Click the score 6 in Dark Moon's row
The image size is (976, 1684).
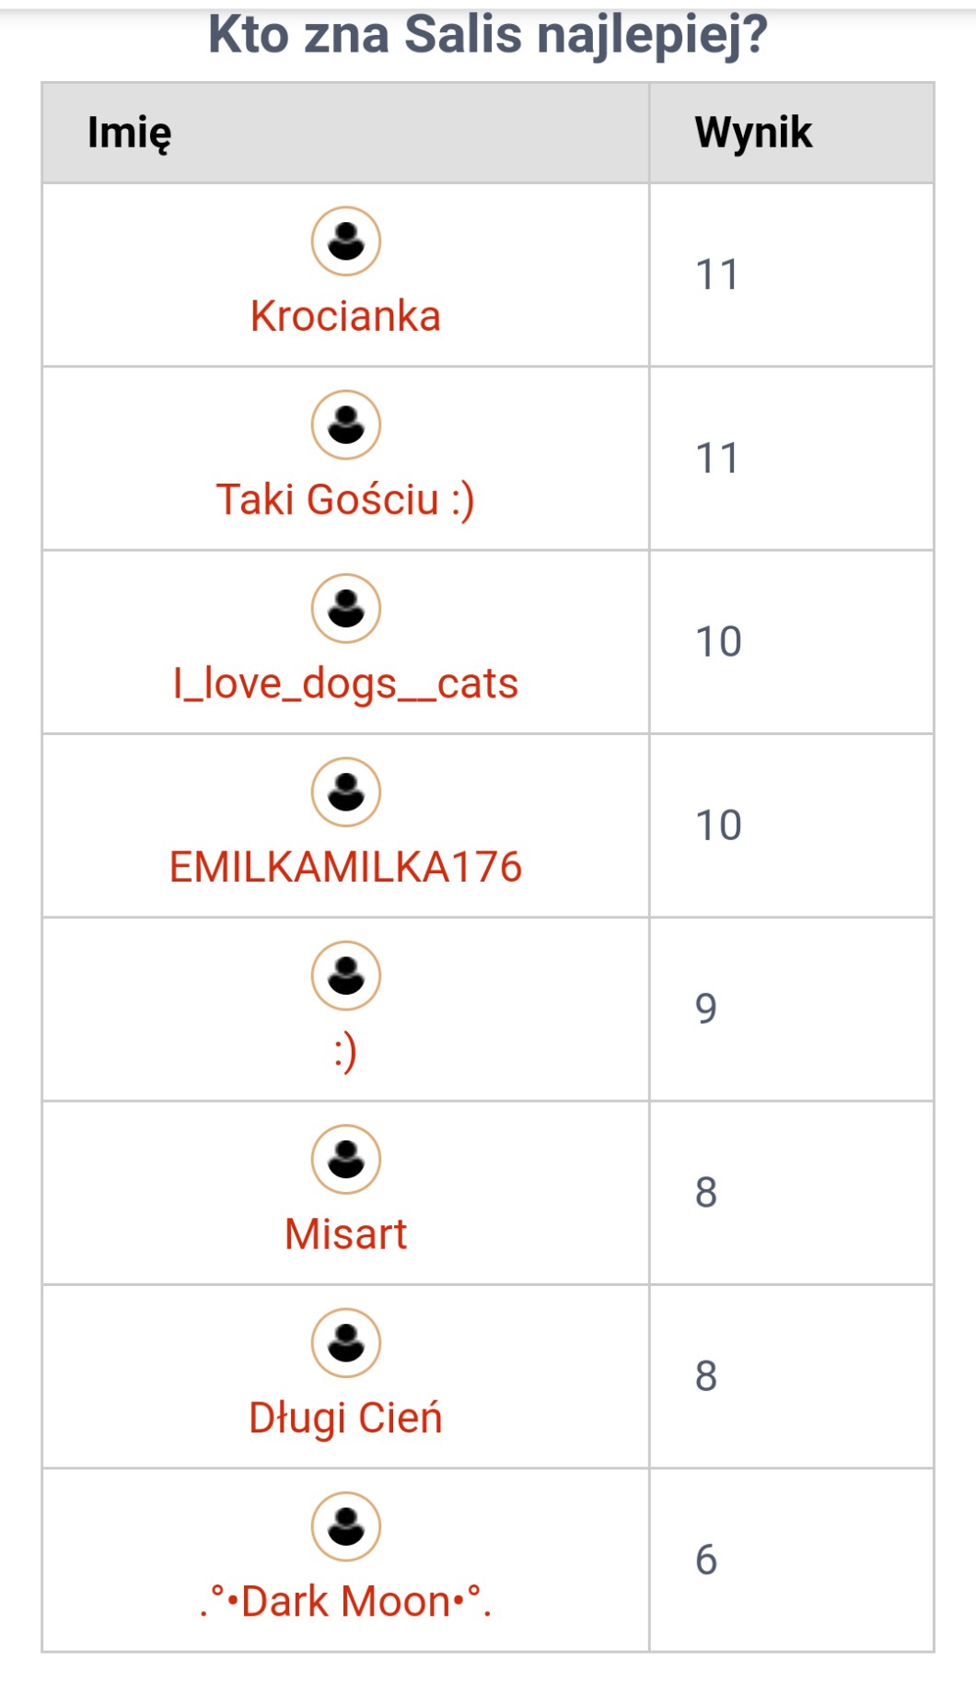(706, 1560)
